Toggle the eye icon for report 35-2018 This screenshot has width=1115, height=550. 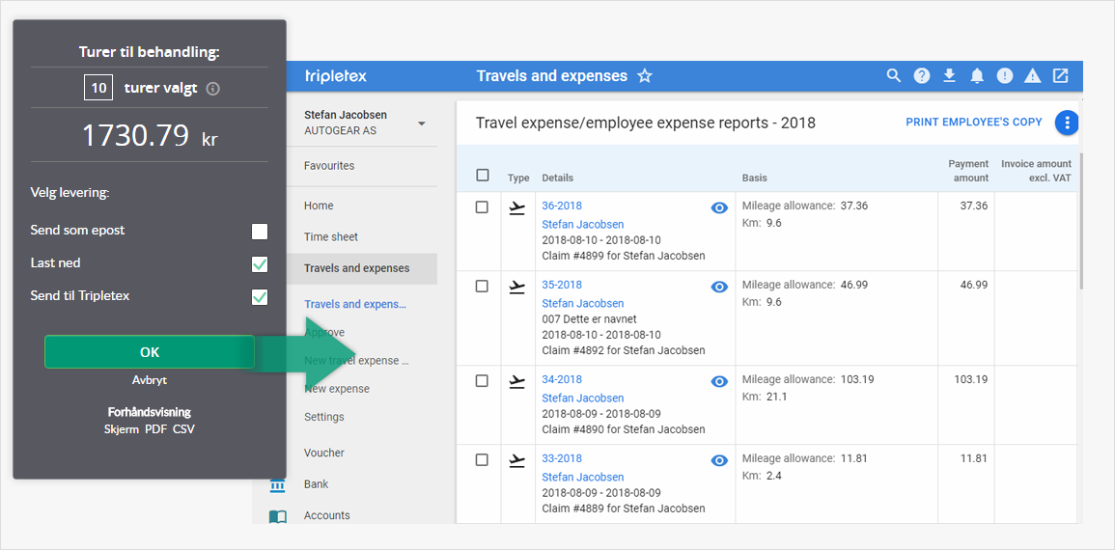point(718,287)
